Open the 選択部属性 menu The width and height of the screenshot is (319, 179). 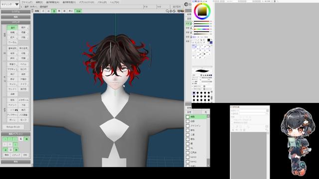click(x=53, y=2)
